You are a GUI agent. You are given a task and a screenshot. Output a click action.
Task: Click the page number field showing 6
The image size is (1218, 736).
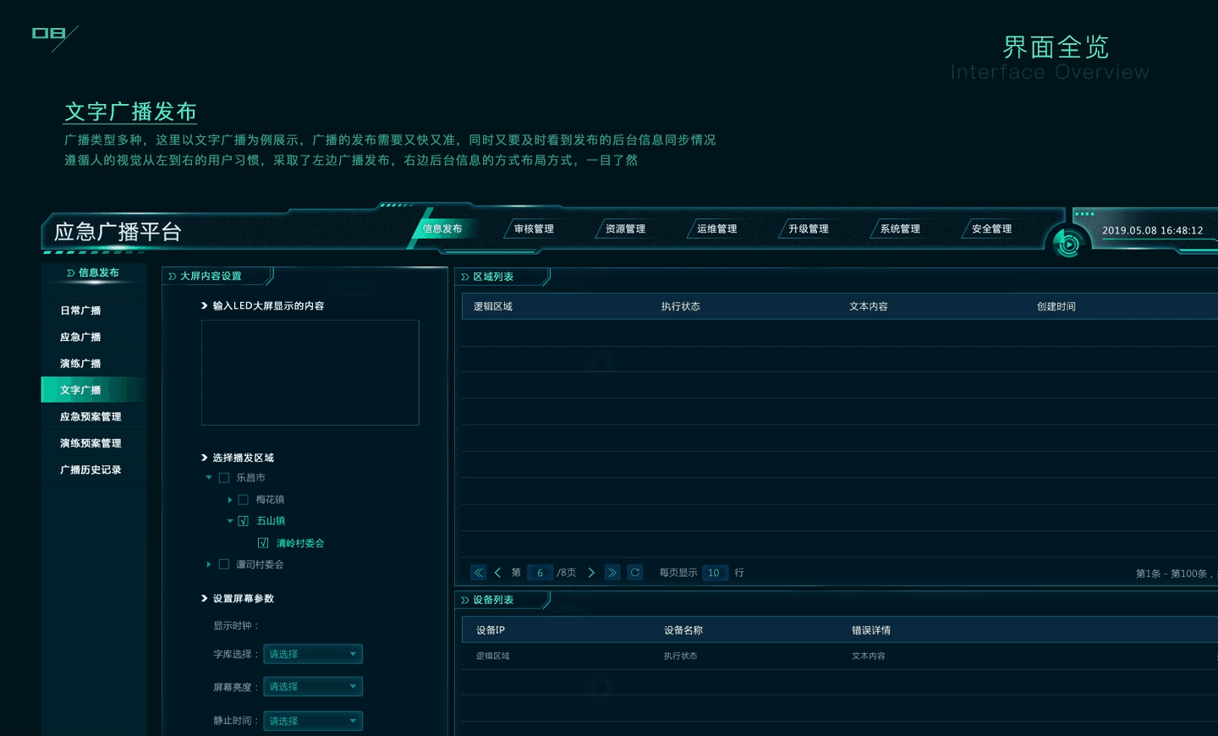(540, 573)
